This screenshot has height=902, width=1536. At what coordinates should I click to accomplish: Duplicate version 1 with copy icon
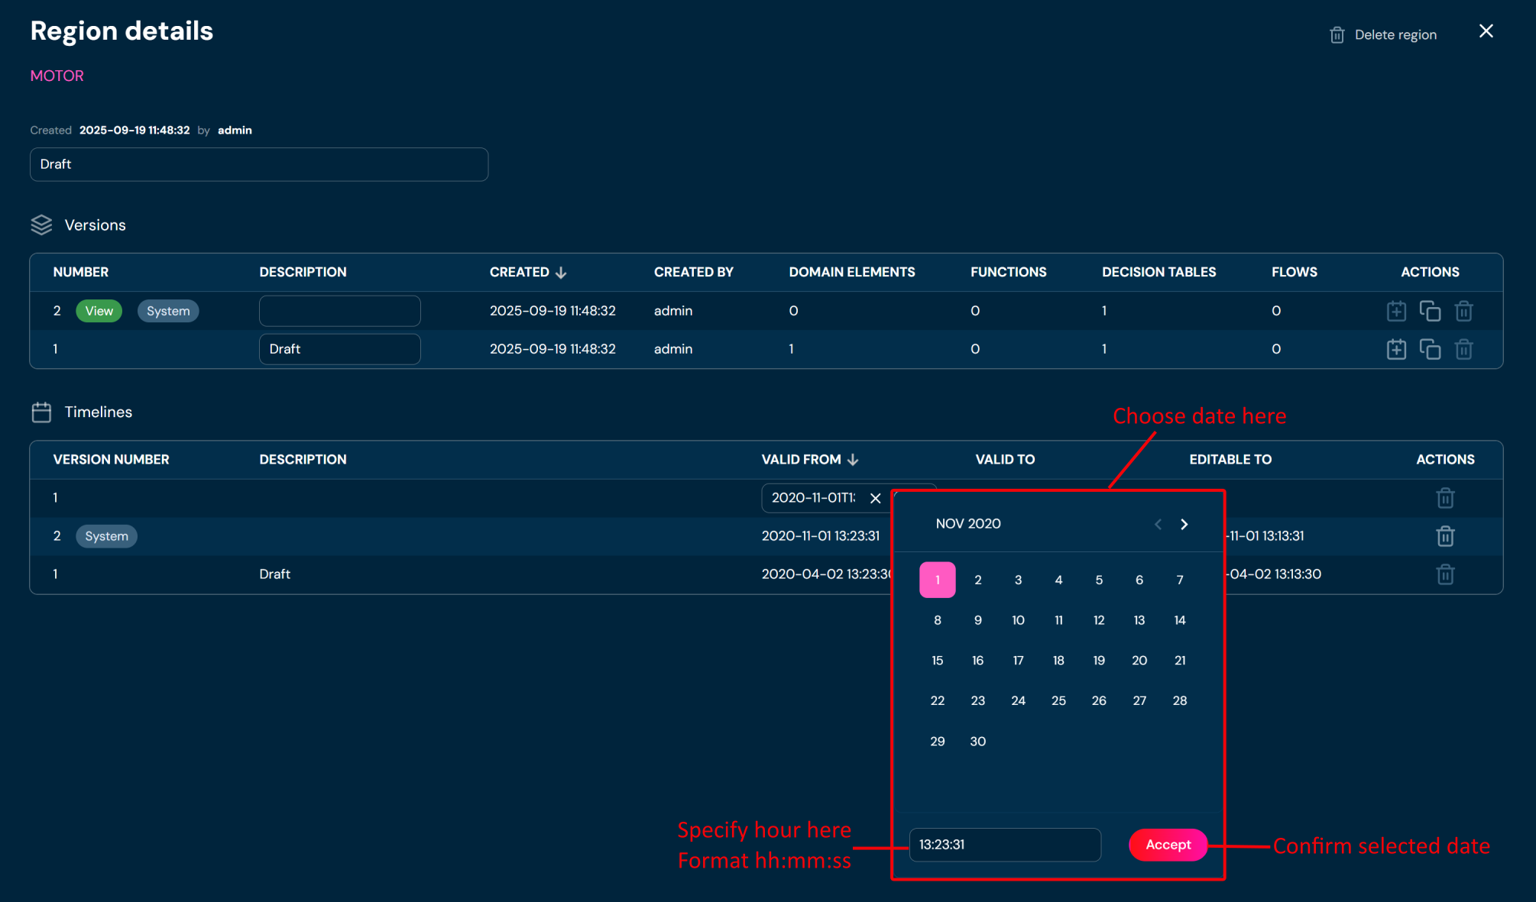[1430, 349]
